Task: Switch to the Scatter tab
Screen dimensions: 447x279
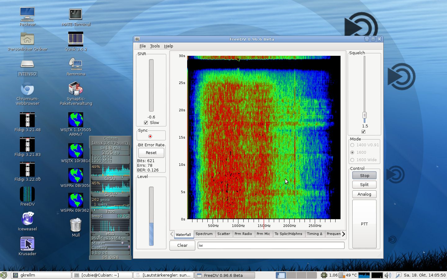Action: [223, 234]
